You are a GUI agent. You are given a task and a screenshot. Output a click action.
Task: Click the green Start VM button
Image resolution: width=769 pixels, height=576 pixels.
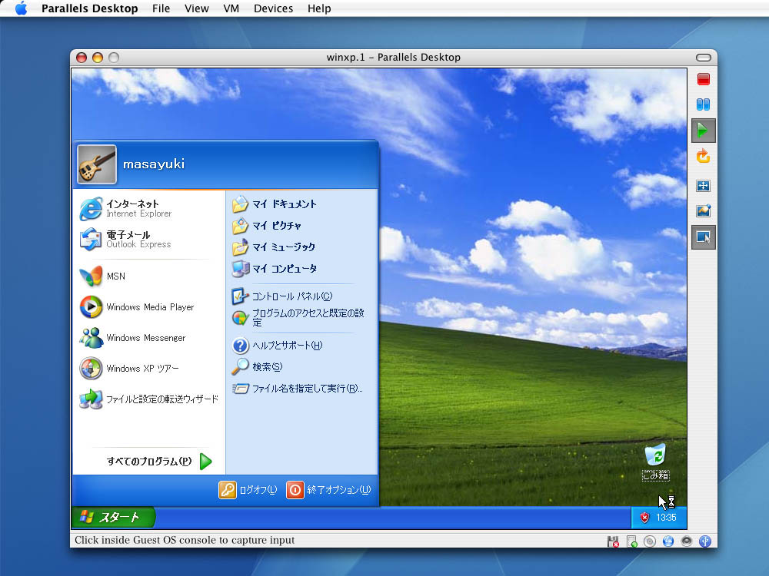[x=703, y=131]
